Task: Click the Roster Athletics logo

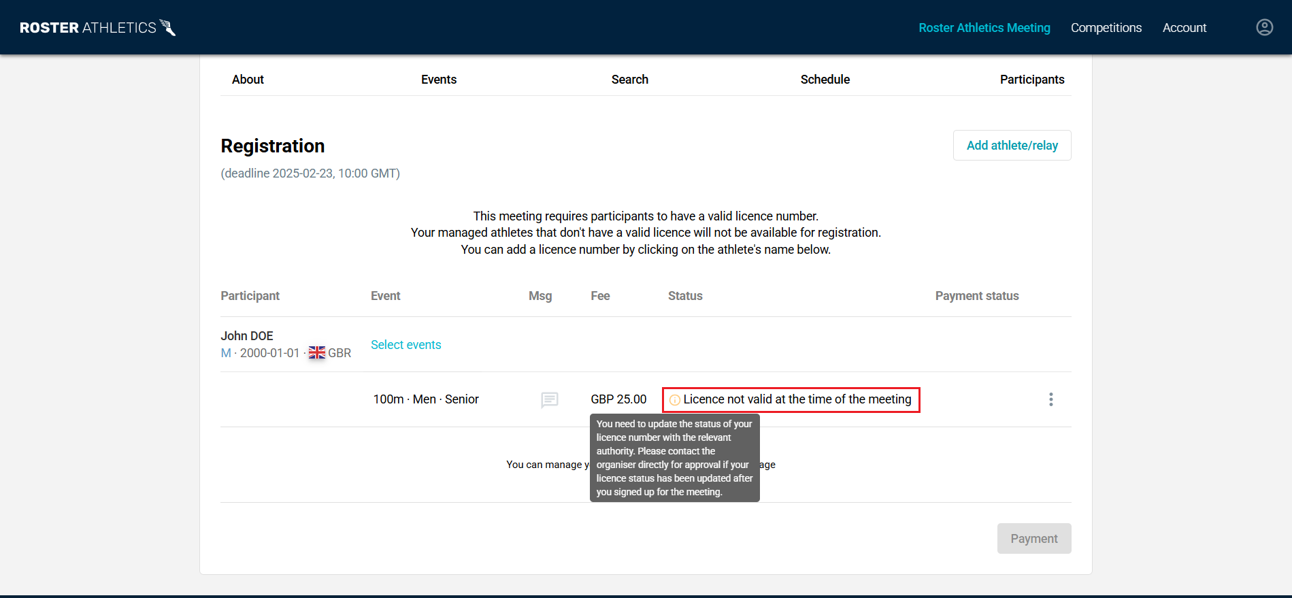Action: pyautogui.click(x=98, y=27)
